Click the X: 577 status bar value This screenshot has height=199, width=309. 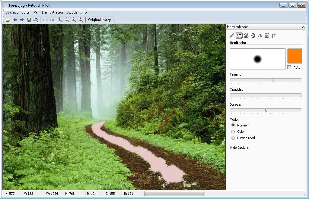coord(10,194)
